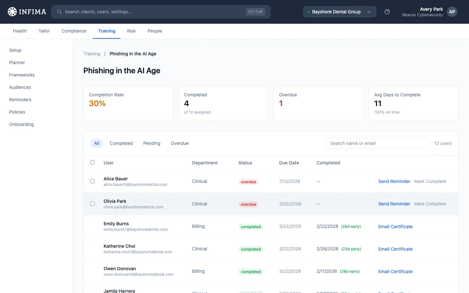Viewport: 469px width, 293px height.
Task: Select the All filter pill
Action: 97,143
